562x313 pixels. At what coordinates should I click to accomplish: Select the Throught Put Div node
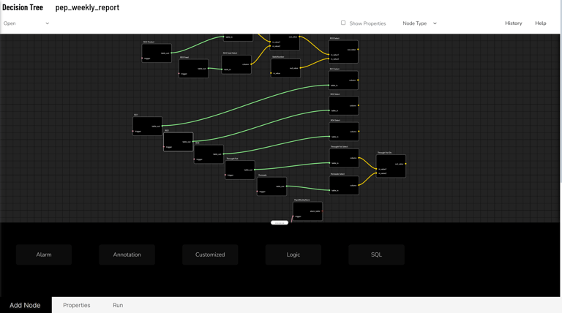[x=391, y=166]
